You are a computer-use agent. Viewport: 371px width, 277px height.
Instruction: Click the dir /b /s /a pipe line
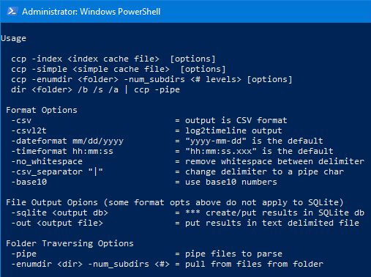point(95,90)
